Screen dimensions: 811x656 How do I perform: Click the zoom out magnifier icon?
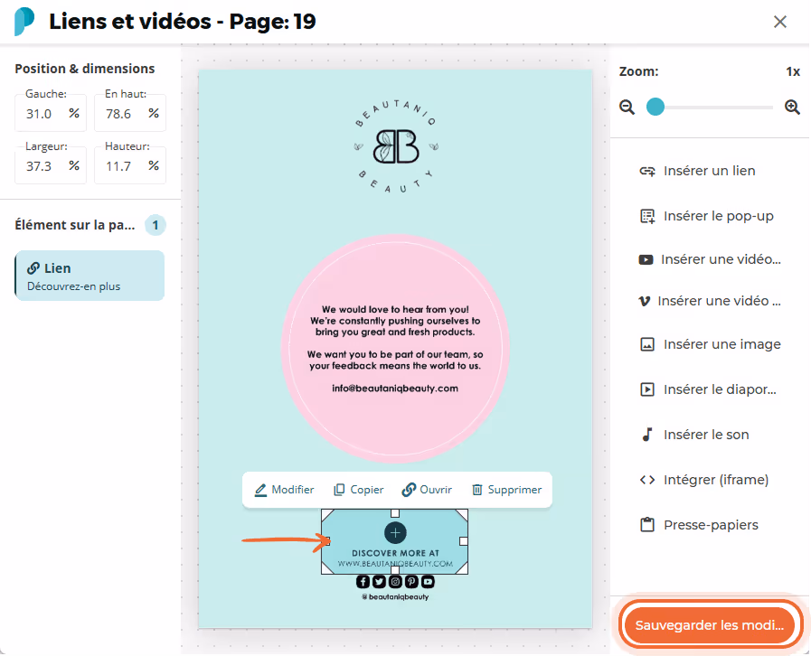pos(627,107)
